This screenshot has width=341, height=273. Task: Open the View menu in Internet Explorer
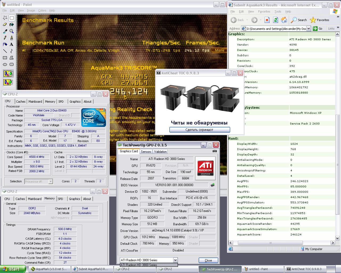[x=251, y=11]
